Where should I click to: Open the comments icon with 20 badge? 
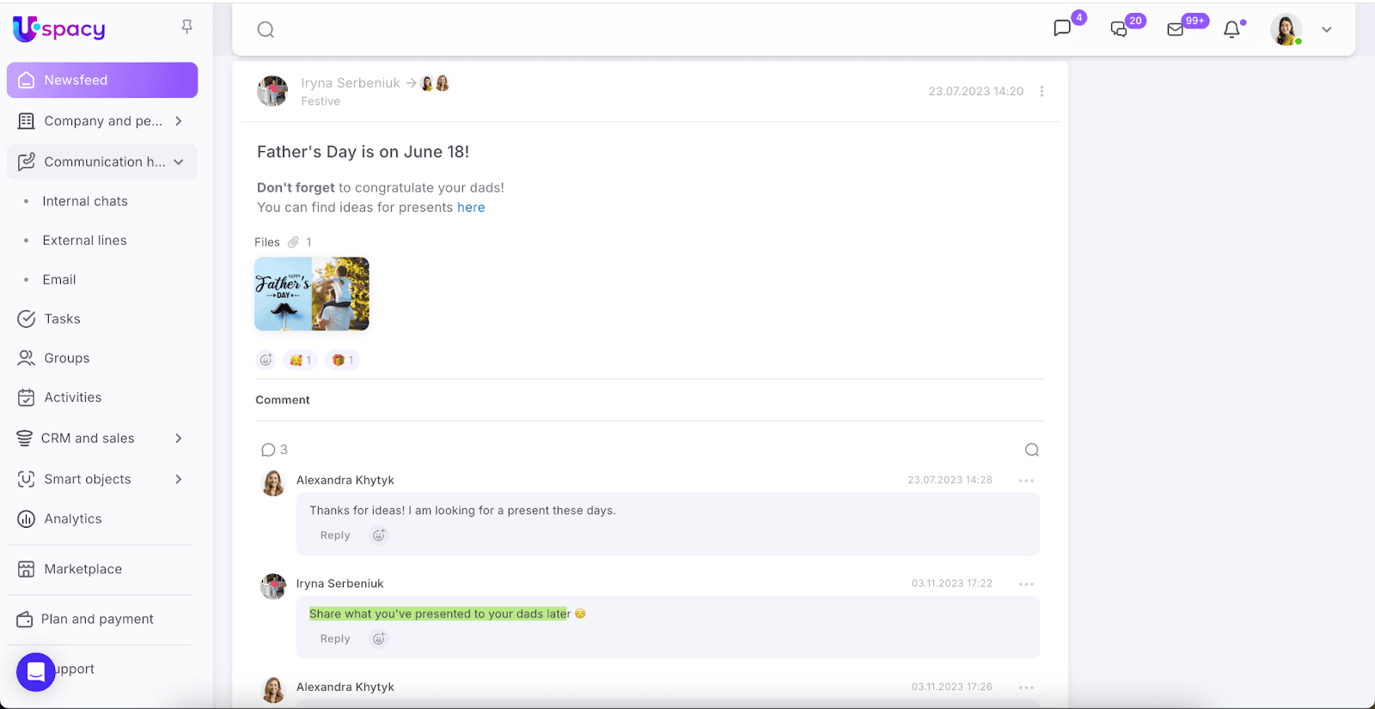coord(1119,29)
